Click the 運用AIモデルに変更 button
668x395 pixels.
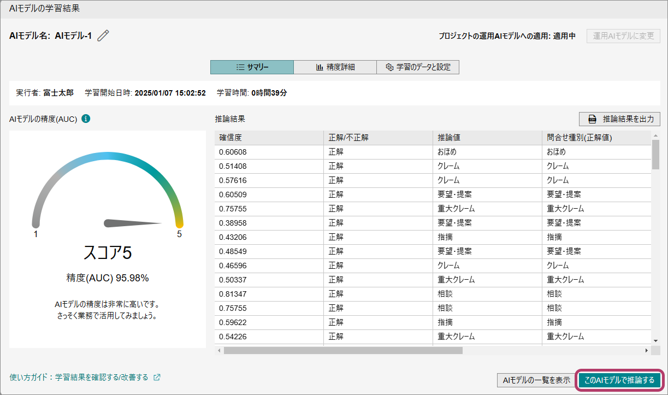point(623,36)
